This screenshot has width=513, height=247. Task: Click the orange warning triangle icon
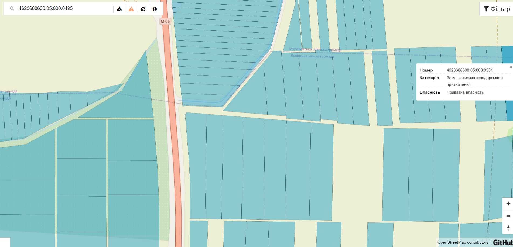tap(131, 9)
